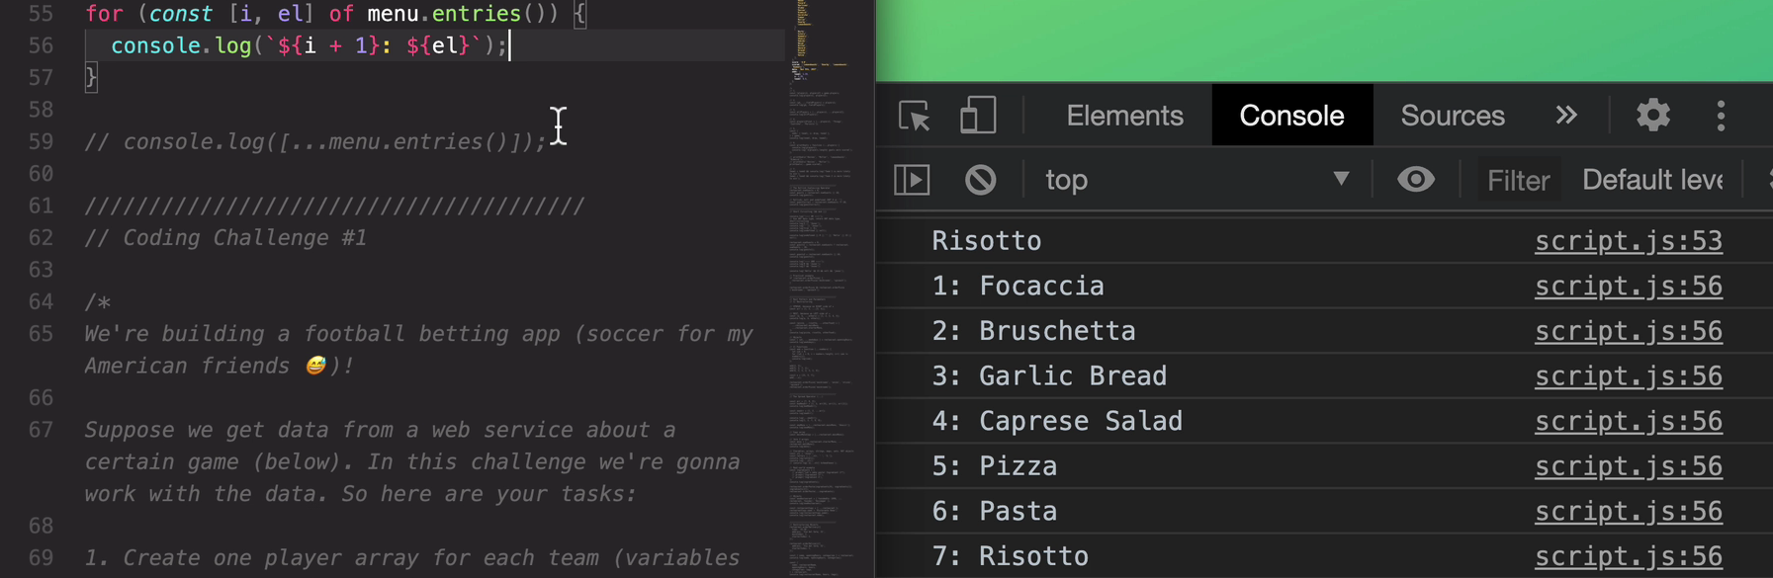Image resolution: width=1773 pixels, height=578 pixels.
Task: Create a live expression with the eye icon
Action: [1415, 180]
